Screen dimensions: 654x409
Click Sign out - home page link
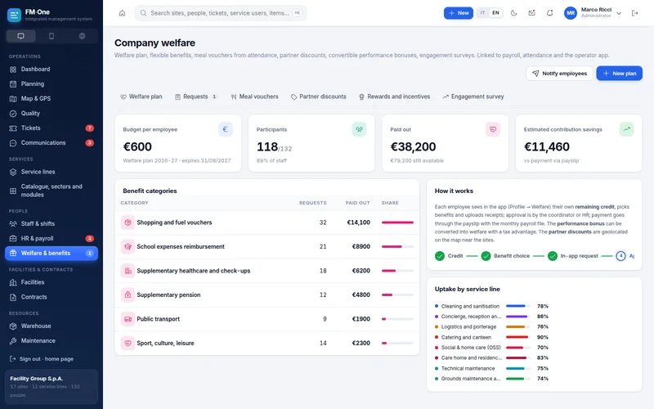(x=42, y=359)
